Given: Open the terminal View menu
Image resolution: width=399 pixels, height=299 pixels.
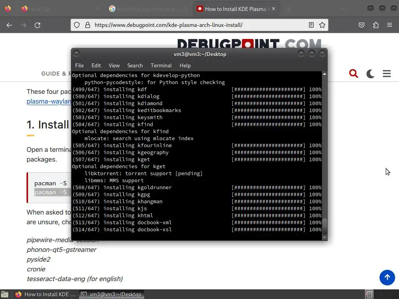Looking at the screenshot, I should tap(114, 65).
